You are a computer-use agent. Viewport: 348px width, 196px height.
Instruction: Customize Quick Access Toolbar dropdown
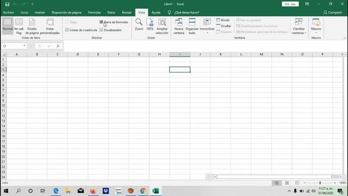pos(33,4)
